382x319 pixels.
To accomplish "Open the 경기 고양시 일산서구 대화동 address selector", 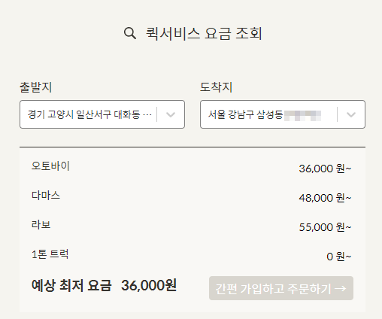I will [102, 114].
